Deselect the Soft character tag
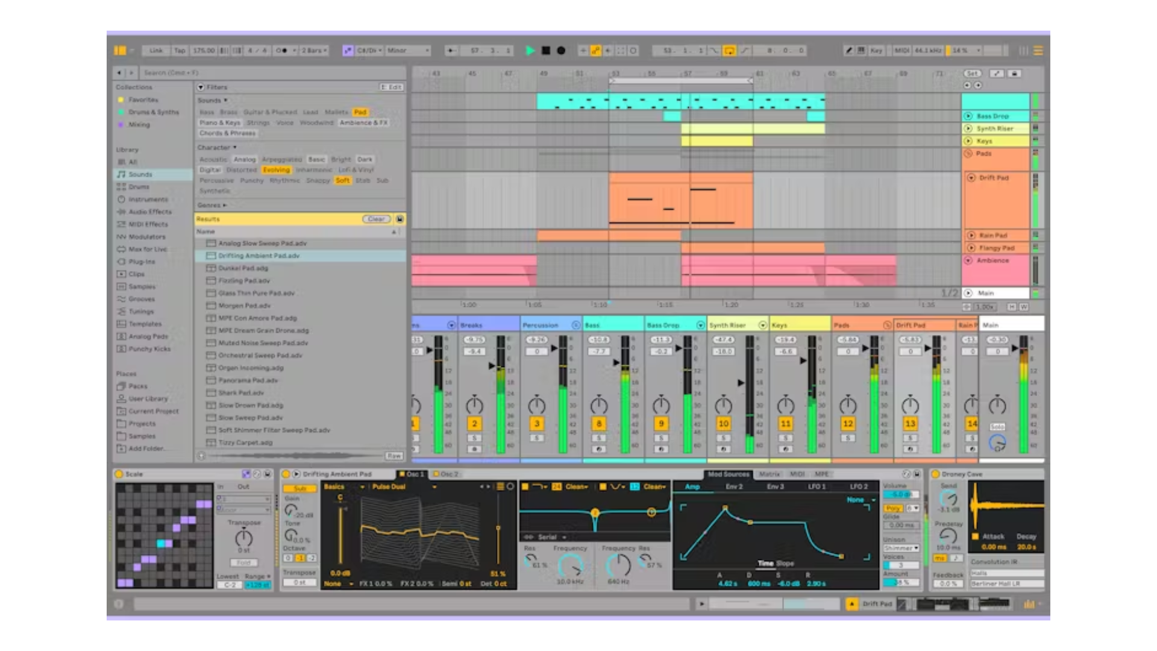1157x651 pixels. point(342,180)
